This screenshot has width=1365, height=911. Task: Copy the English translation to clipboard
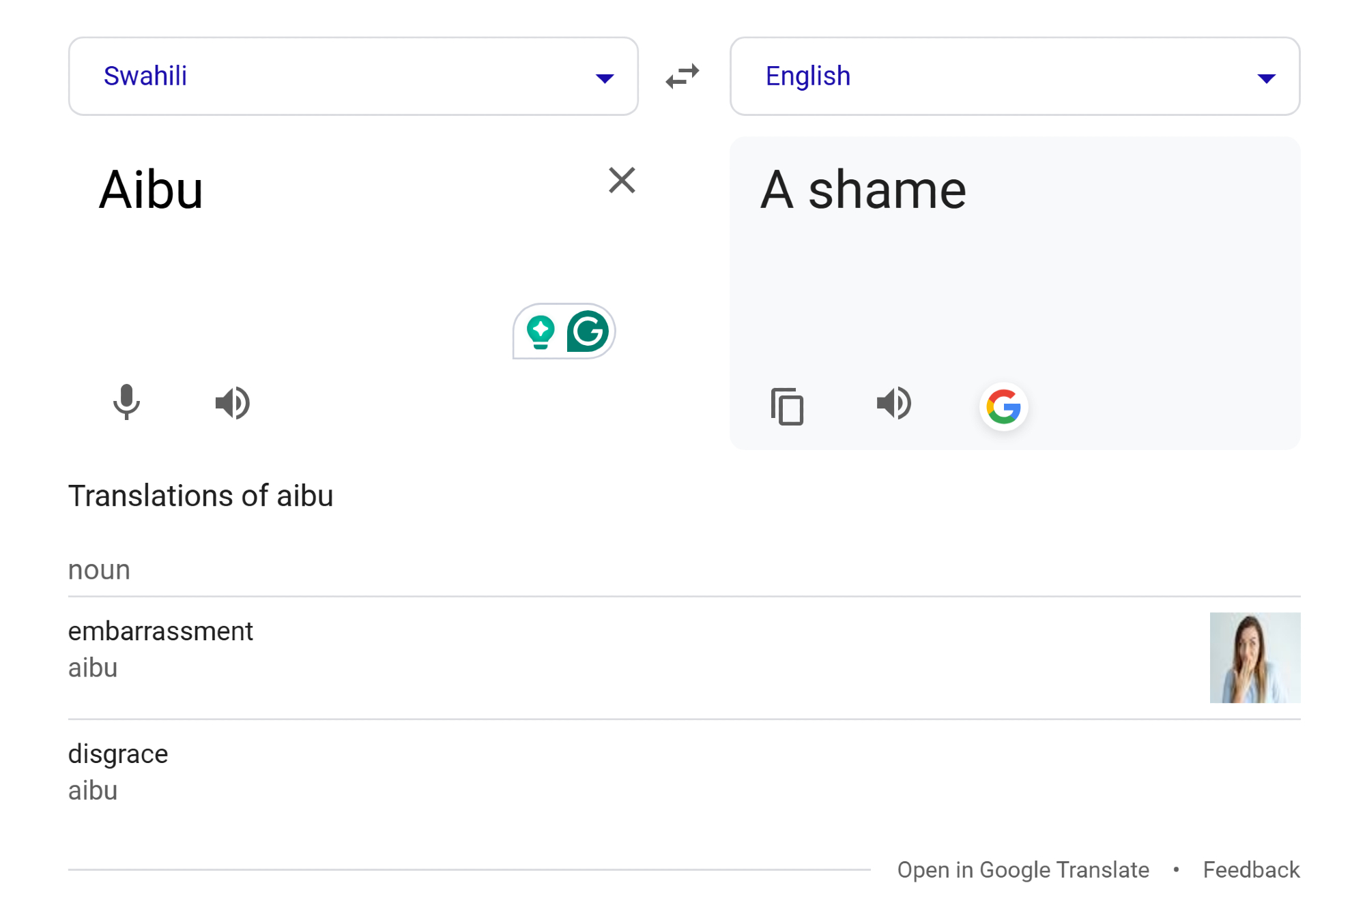tap(787, 406)
